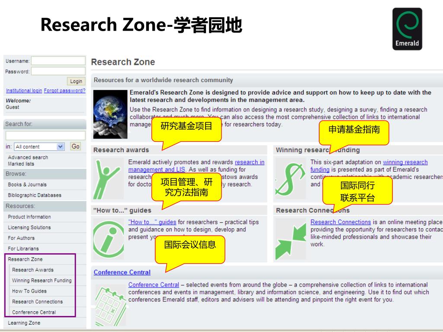Click into the Password field

click(58, 71)
